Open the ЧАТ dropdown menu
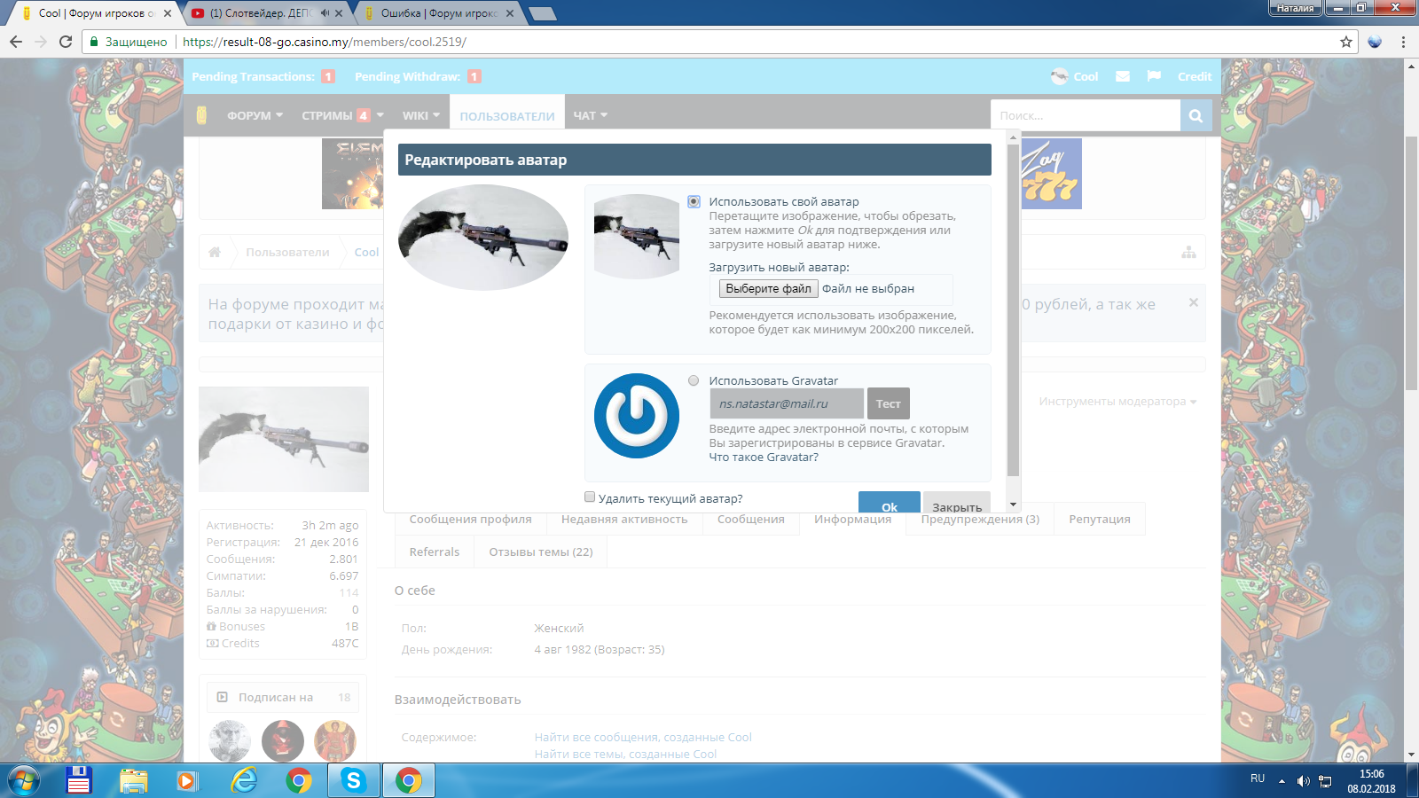This screenshot has width=1419, height=798. pos(590,115)
